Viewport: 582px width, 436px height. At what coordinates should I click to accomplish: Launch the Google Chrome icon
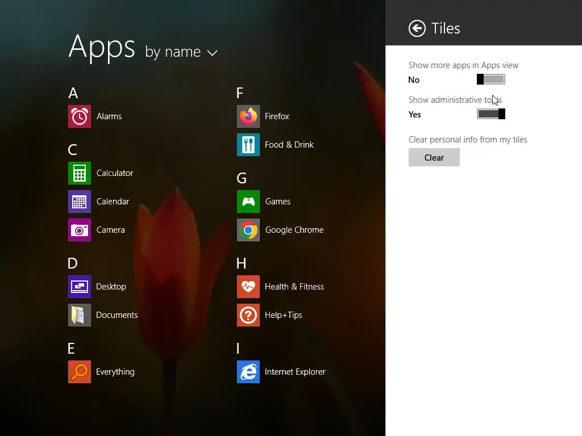[x=248, y=230]
